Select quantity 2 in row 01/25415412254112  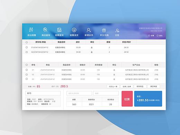(x=109, y=47)
